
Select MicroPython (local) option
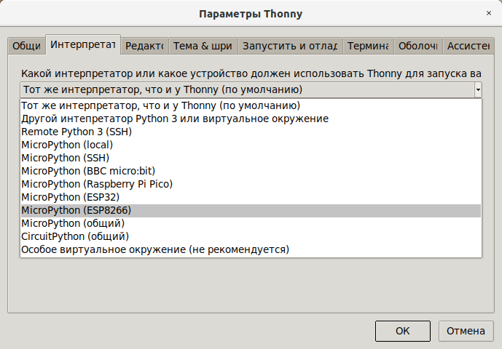(251, 145)
